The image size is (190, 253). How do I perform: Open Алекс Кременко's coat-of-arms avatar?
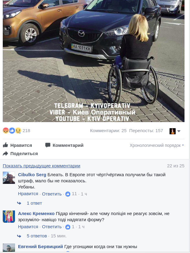pyautogui.click(x=9, y=217)
